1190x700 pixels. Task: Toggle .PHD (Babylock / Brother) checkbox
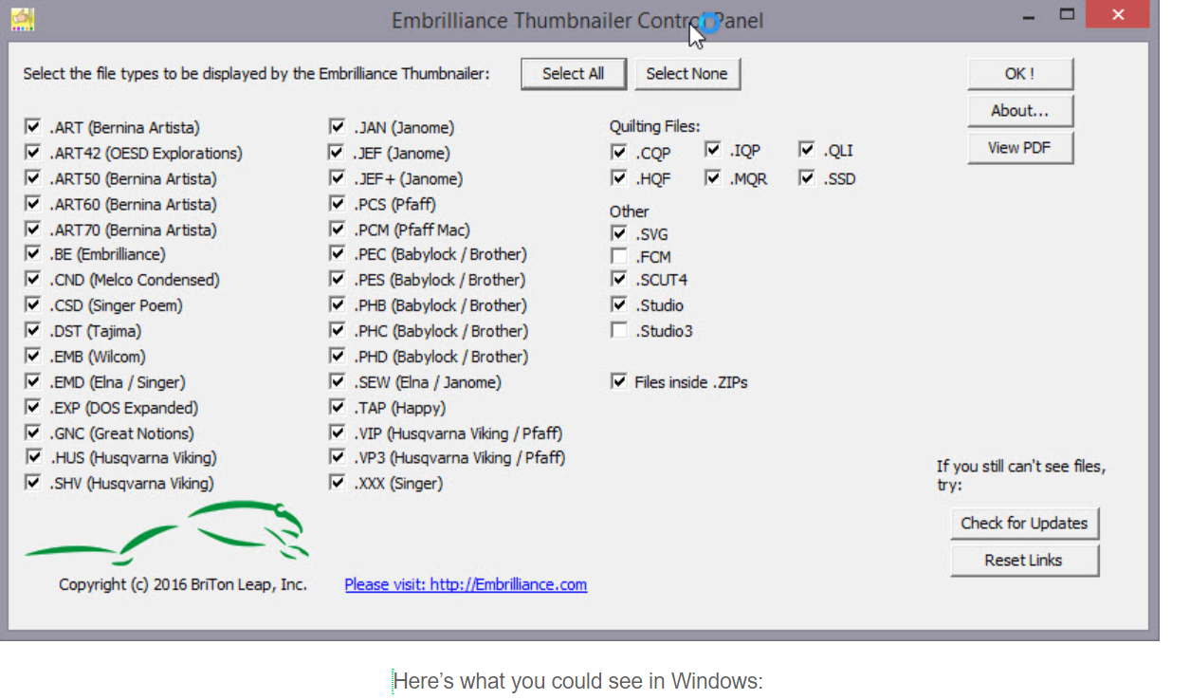(x=337, y=356)
